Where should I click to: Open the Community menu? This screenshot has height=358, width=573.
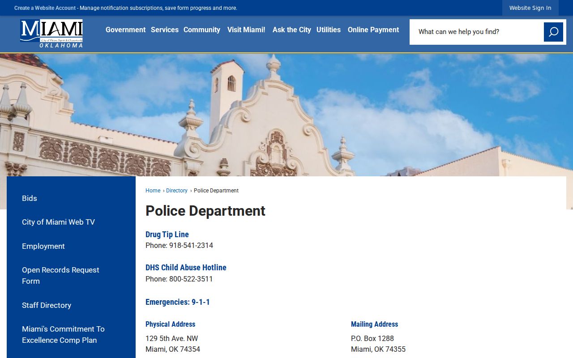(202, 30)
